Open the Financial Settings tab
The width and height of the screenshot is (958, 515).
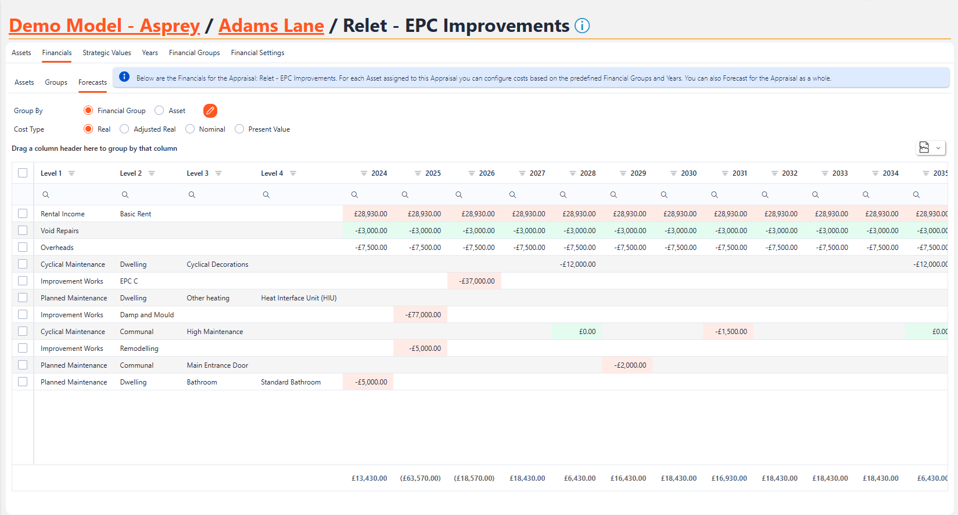click(x=257, y=53)
